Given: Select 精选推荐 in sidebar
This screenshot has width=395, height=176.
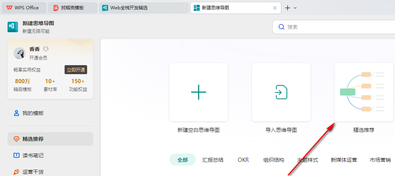Looking at the screenshot, I should [x=50, y=139].
